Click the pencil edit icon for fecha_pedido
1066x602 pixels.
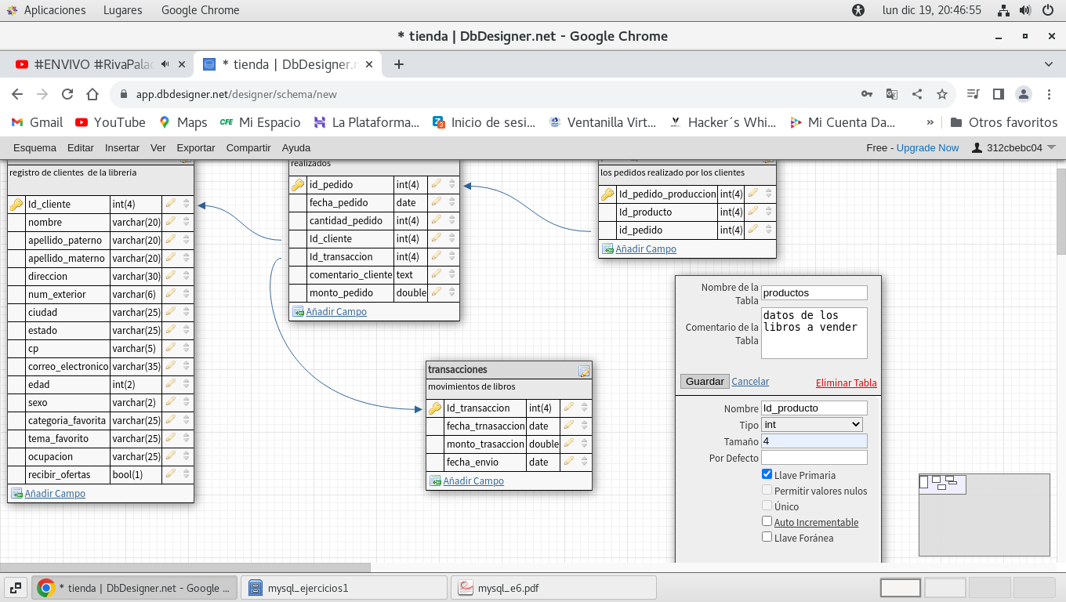pos(437,202)
